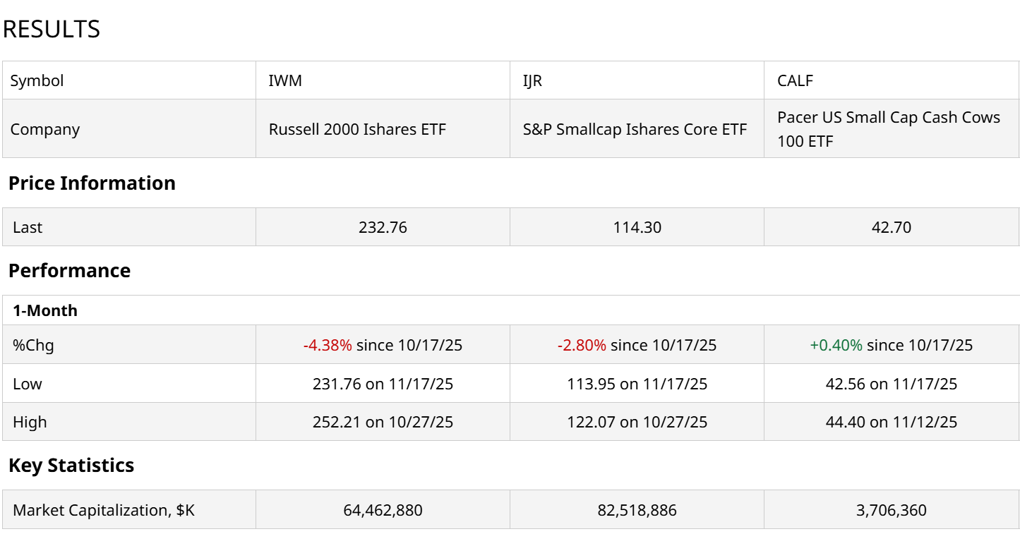The height and width of the screenshot is (534, 1020).
Task: Click the IJR symbol cell
Action: click(x=532, y=80)
